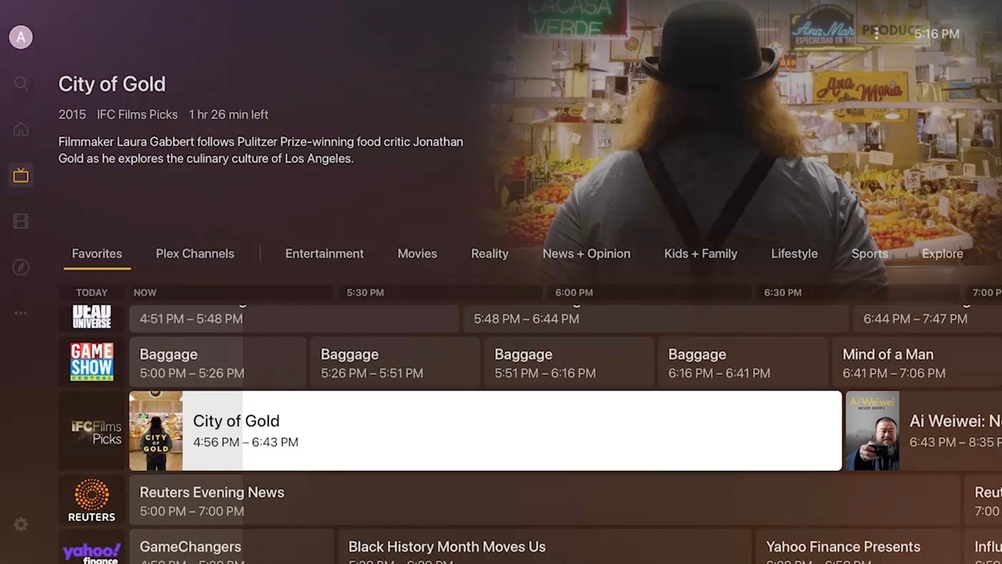1002x564 pixels.
Task: Select the Reuters channel logo
Action: click(x=91, y=500)
